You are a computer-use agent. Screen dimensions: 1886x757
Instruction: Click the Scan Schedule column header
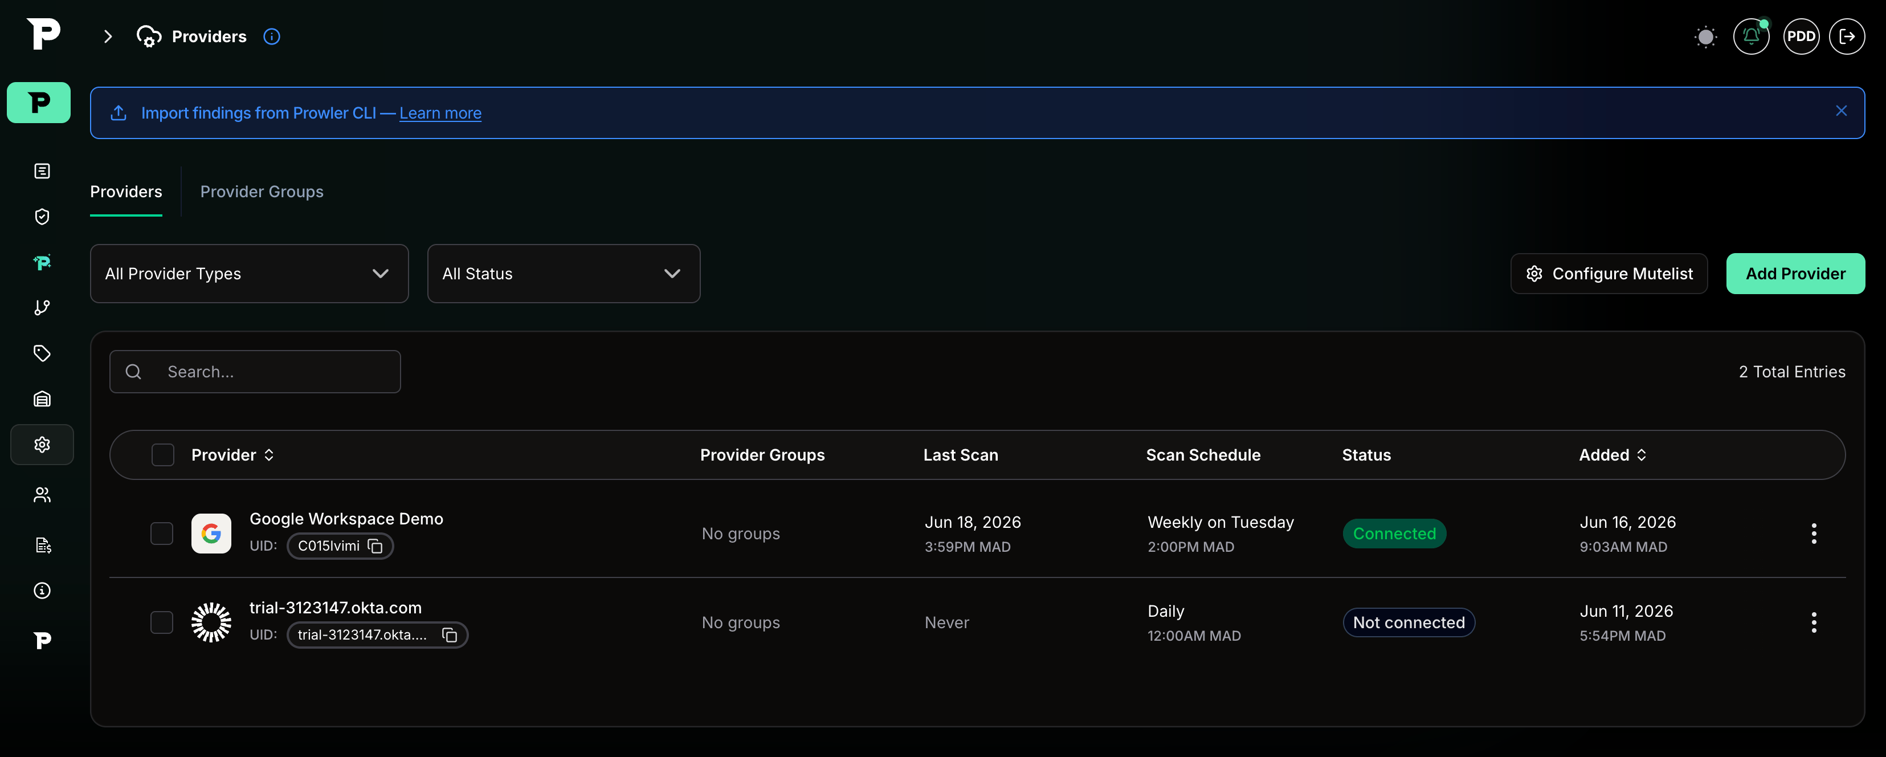click(x=1203, y=455)
